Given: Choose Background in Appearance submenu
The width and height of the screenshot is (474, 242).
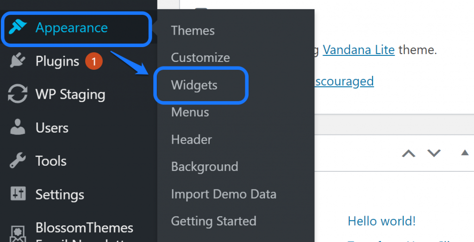Looking at the screenshot, I should [204, 167].
